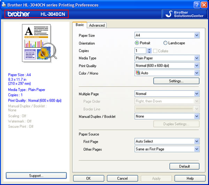Open the Multiple Page dropdown
Screen dimensions: 209x185
[167, 94]
